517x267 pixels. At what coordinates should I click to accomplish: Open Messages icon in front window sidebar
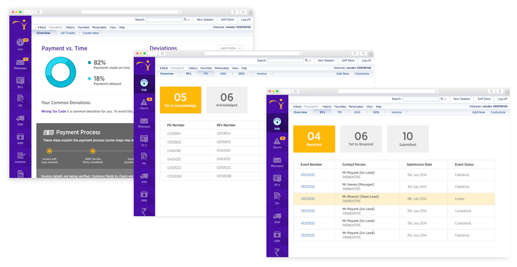[277, 160]
